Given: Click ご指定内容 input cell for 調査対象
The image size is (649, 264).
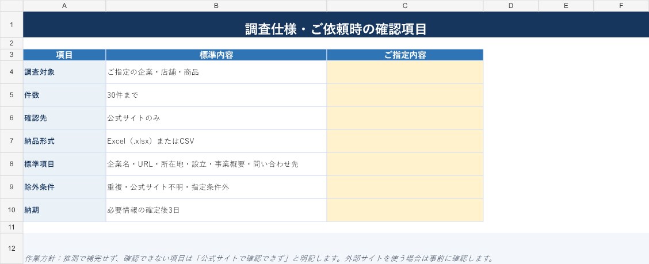Looking at the screenshot, I should click(405, 72).
